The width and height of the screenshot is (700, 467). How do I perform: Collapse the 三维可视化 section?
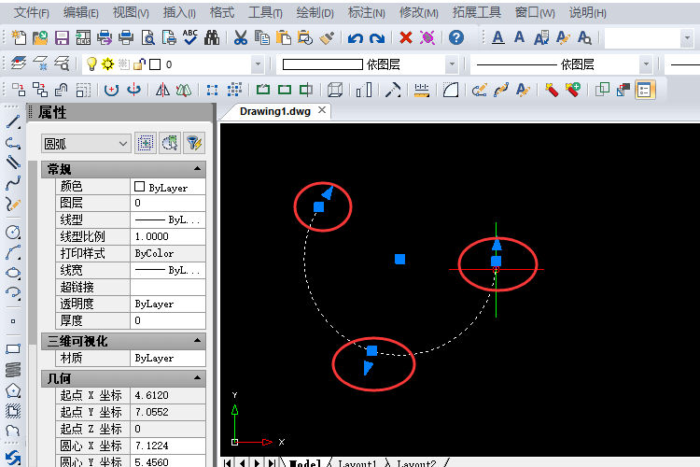(197, 341)
